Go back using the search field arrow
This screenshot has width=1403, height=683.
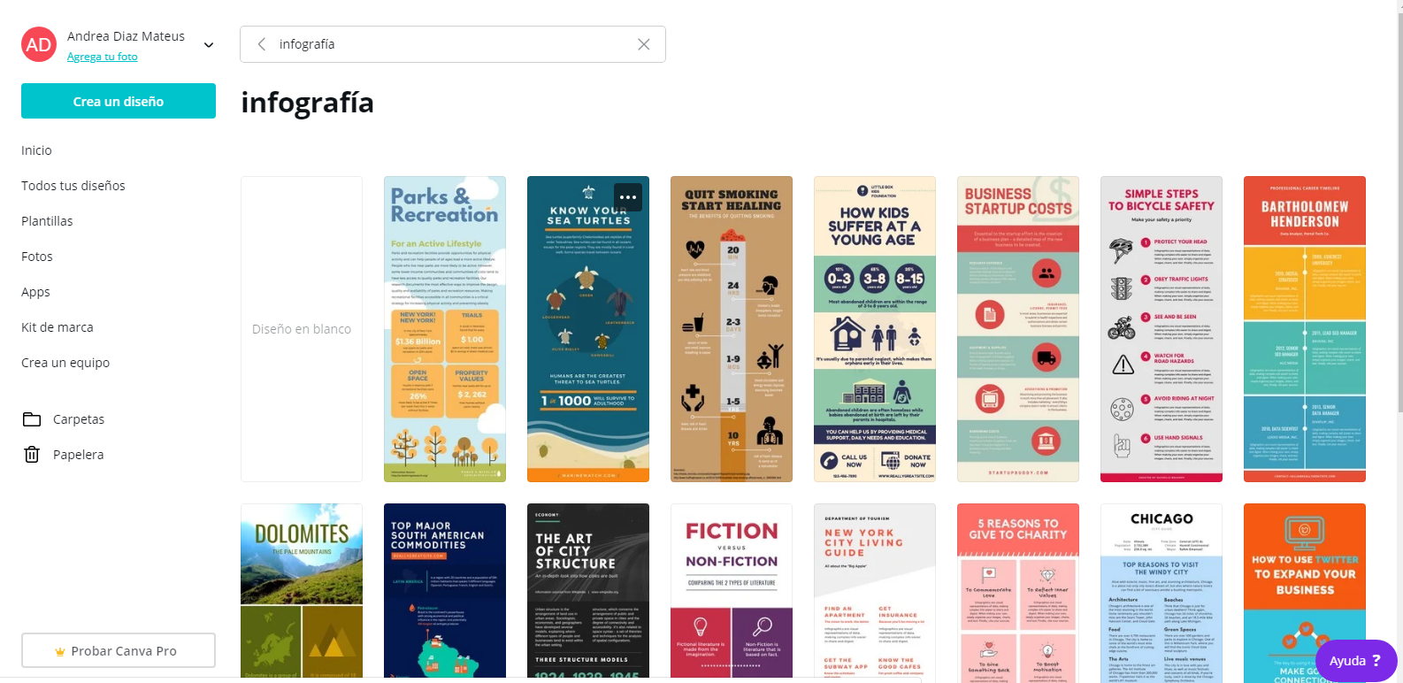click(262, 44)
